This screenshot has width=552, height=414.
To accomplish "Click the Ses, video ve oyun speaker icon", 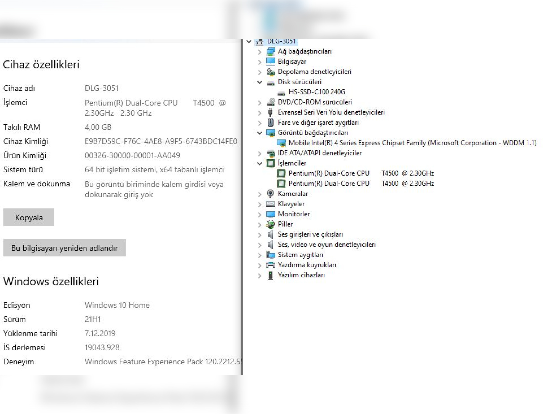I will point(270,245).
